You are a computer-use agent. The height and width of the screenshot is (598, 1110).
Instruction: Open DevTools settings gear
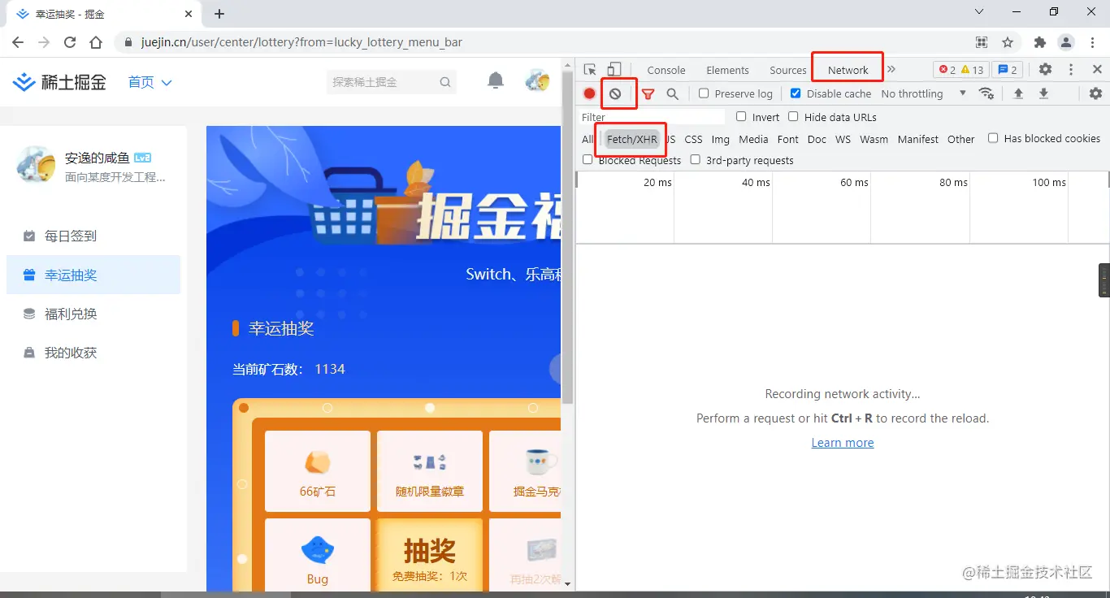pyautogui.click(x=1045, y=70)
